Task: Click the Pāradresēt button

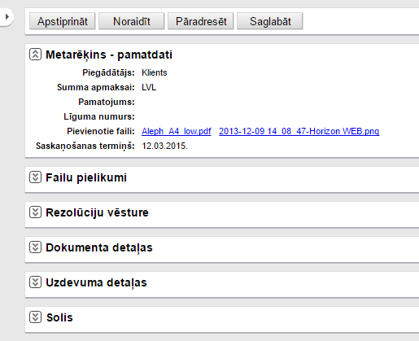Action: pyautogui.click(x=201, y=21)
